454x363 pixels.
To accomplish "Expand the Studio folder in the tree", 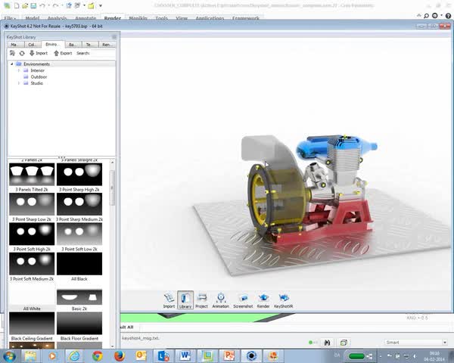I will pos(19,83).
